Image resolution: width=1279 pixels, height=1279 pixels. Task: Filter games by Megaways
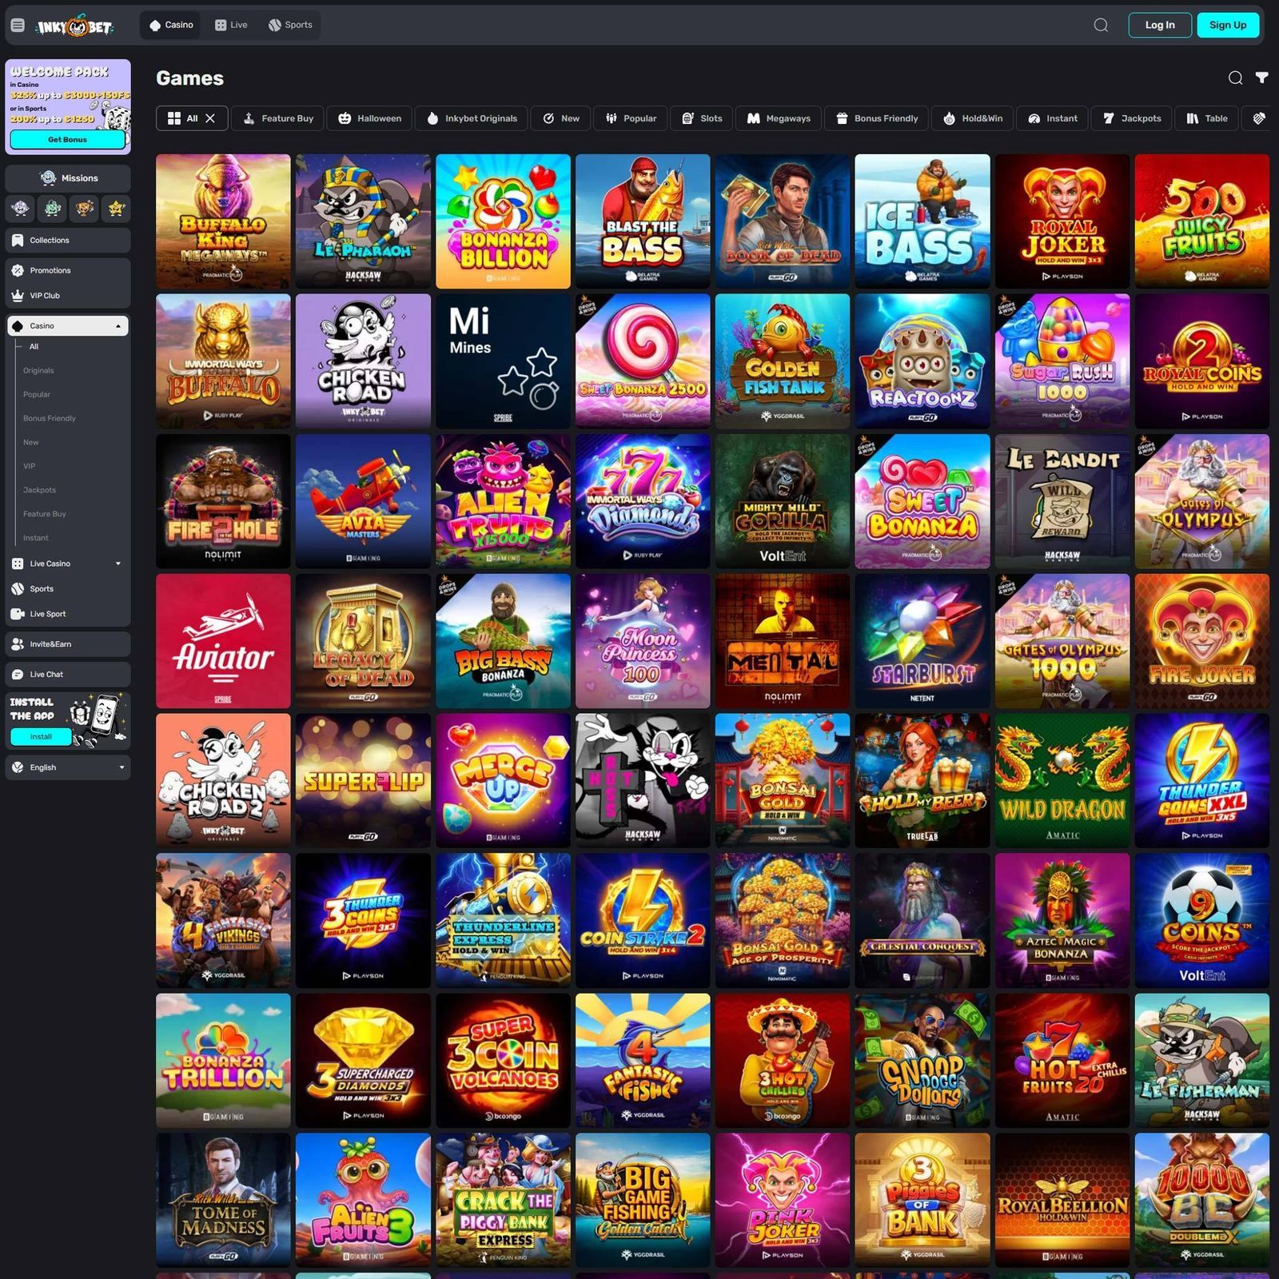coord(779,118)
